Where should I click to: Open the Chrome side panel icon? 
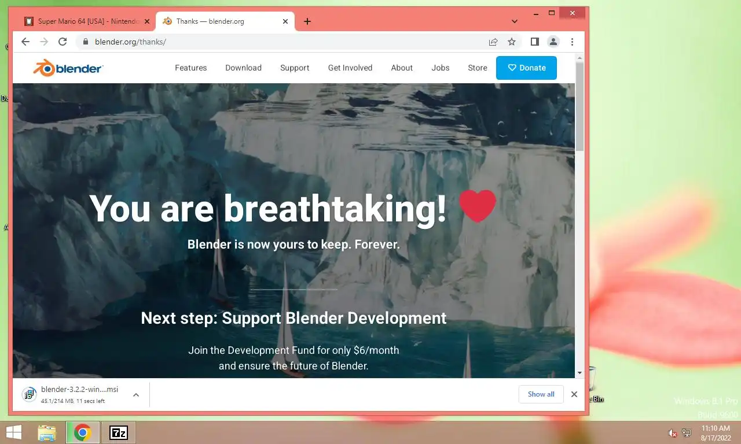tap(535, 42)
